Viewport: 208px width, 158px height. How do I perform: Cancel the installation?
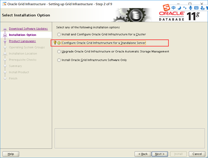(197, 154)
